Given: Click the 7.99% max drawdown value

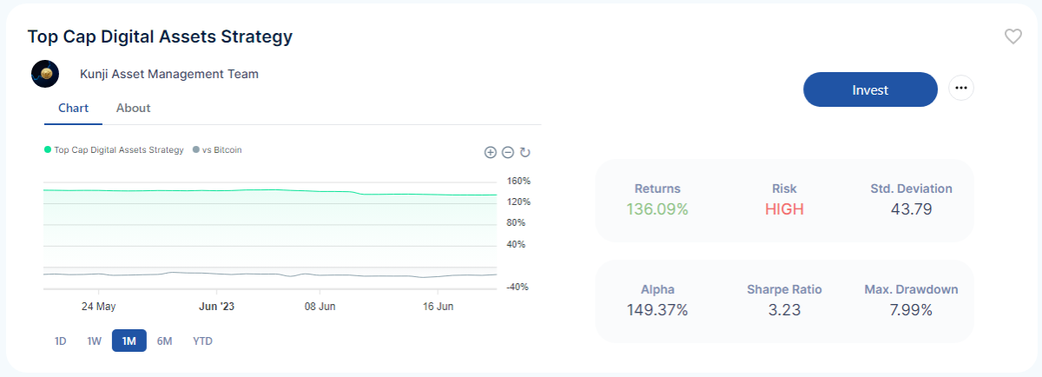Looking at the screenshot, I should point(912,310).
